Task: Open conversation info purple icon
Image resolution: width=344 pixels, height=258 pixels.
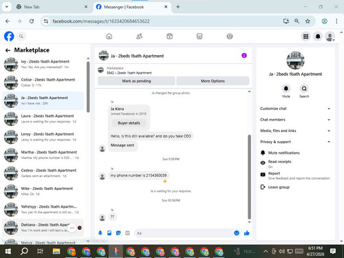Action: (x=244, y=56)
